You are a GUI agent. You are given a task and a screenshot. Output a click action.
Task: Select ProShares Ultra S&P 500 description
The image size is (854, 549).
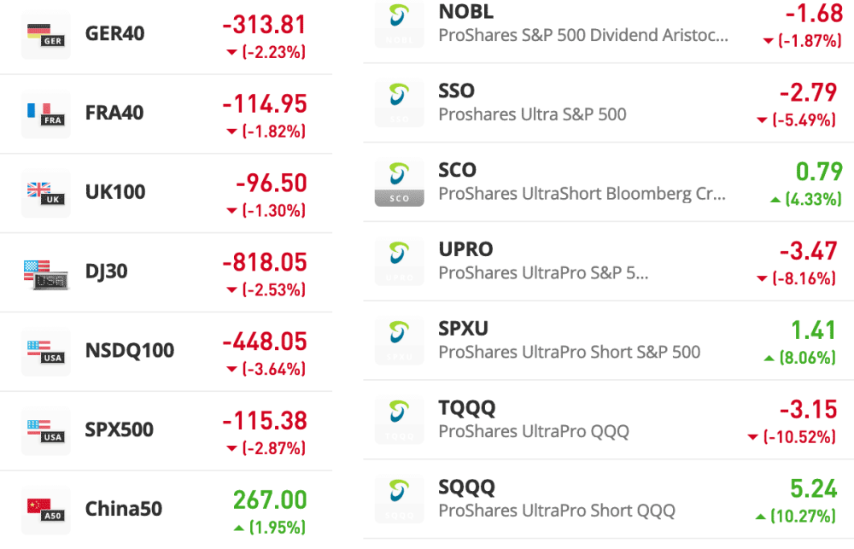coord(532,114)
